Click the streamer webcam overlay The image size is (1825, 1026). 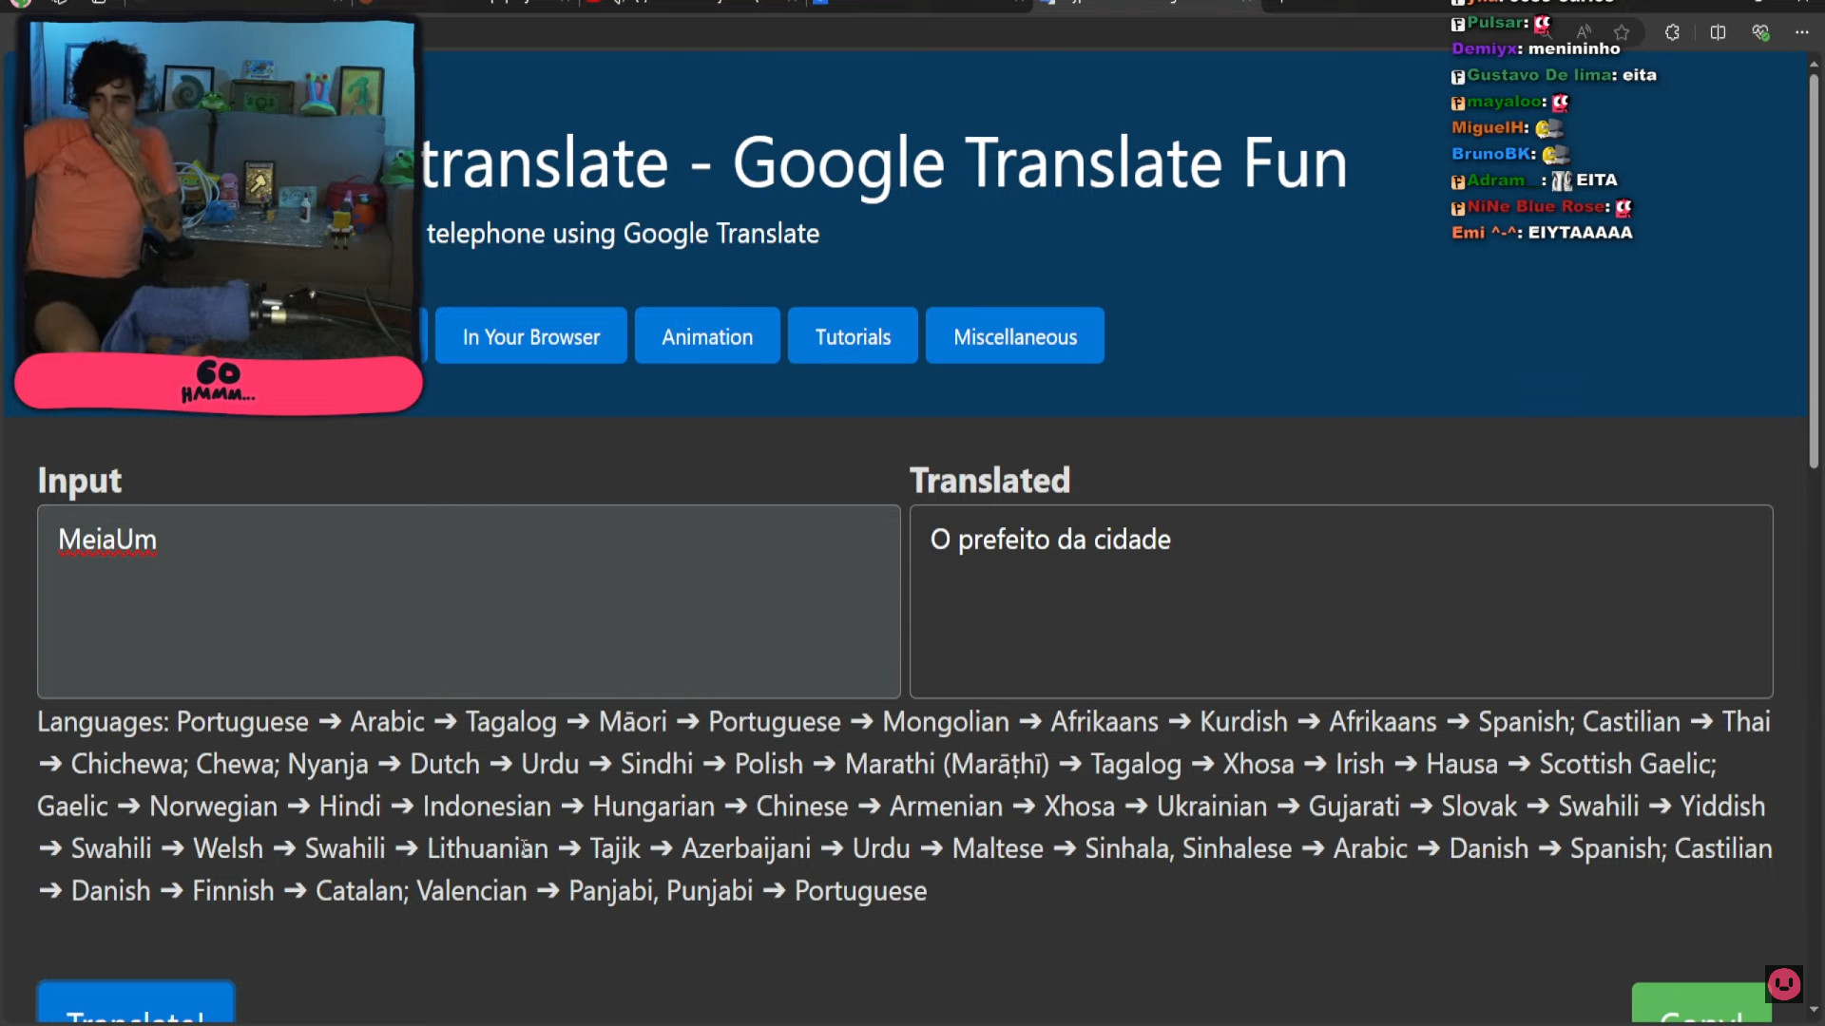point(221,188)
